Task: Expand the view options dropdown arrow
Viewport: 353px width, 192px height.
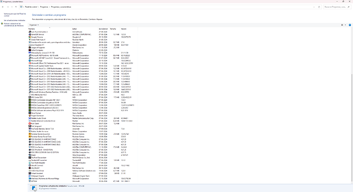Action: (345, 25)
